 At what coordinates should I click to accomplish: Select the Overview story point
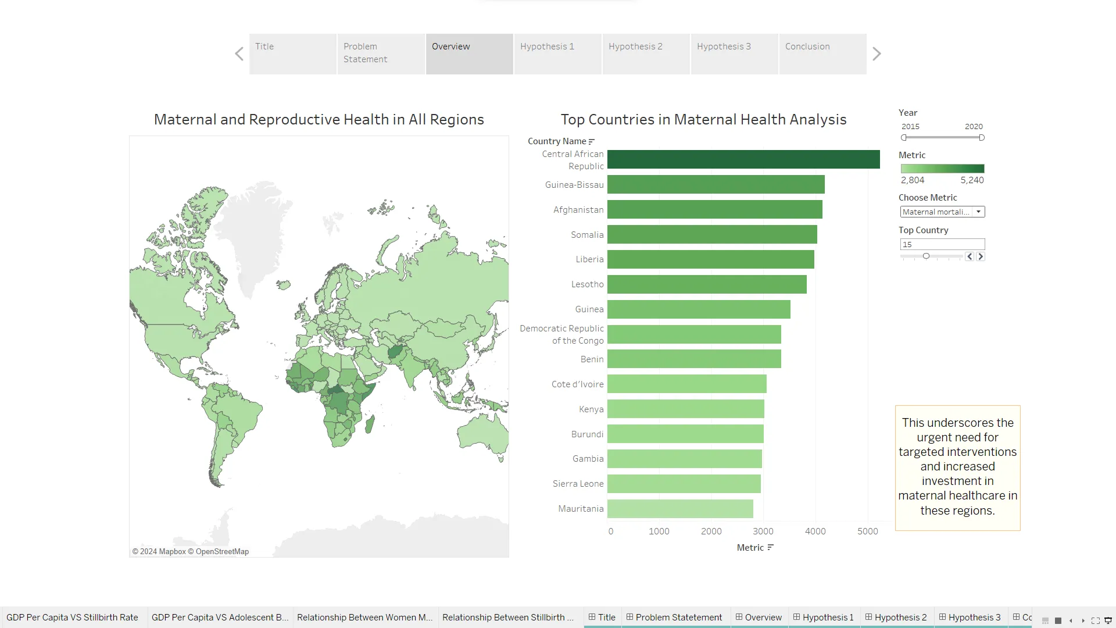(x=470, y=54)
